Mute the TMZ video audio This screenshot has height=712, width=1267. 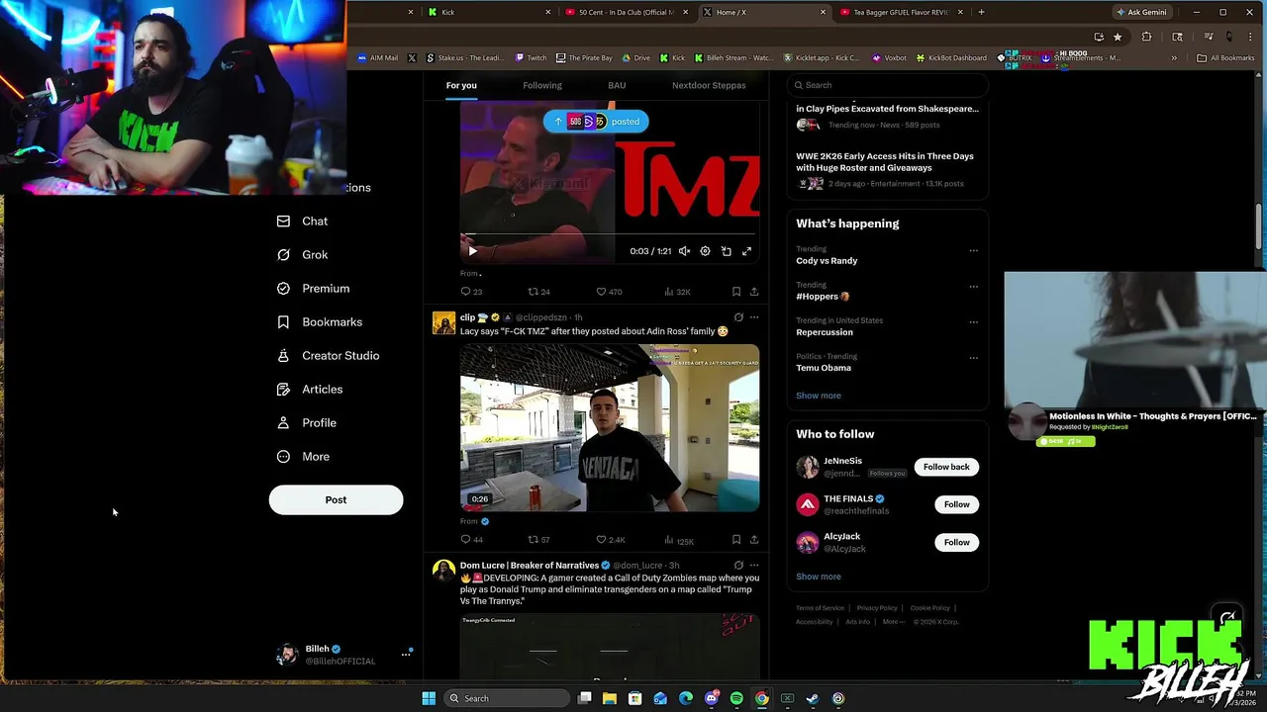tap(684, 251)
